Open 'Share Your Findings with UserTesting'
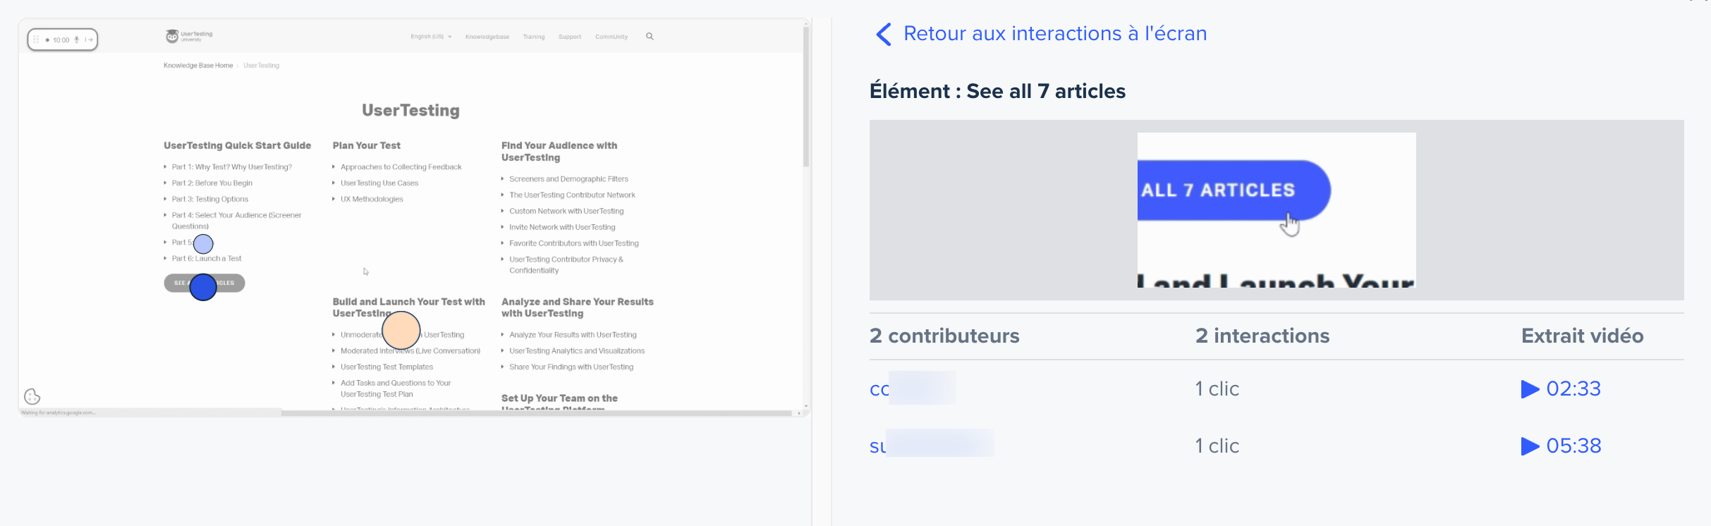This screenshot has height=526, width=1711. point(571,367)
